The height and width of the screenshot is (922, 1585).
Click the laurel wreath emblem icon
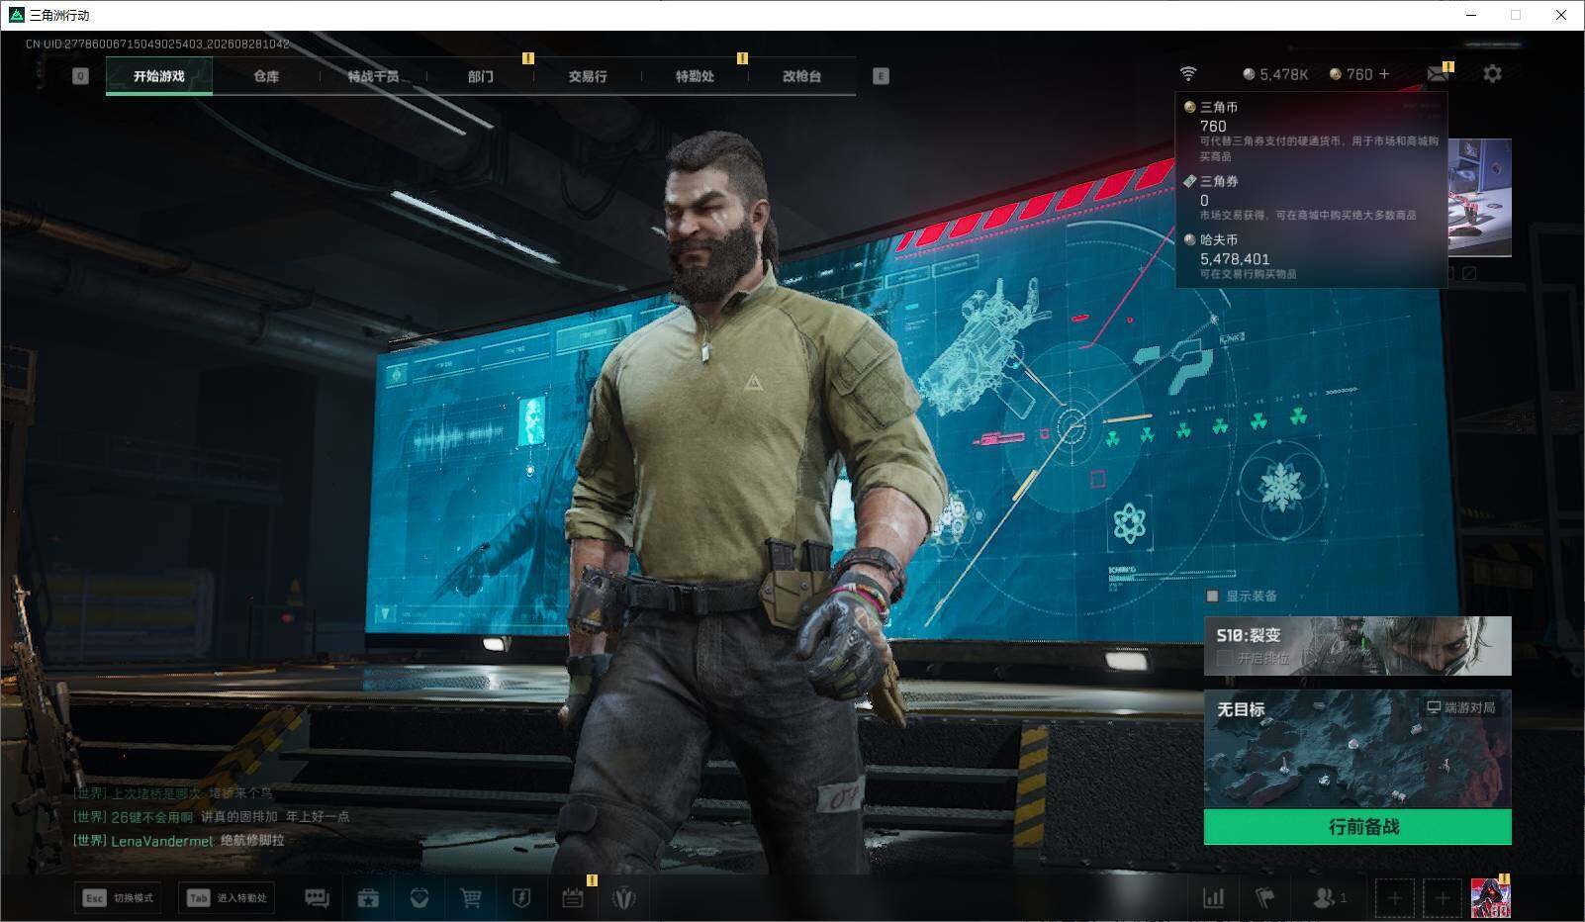623,898
